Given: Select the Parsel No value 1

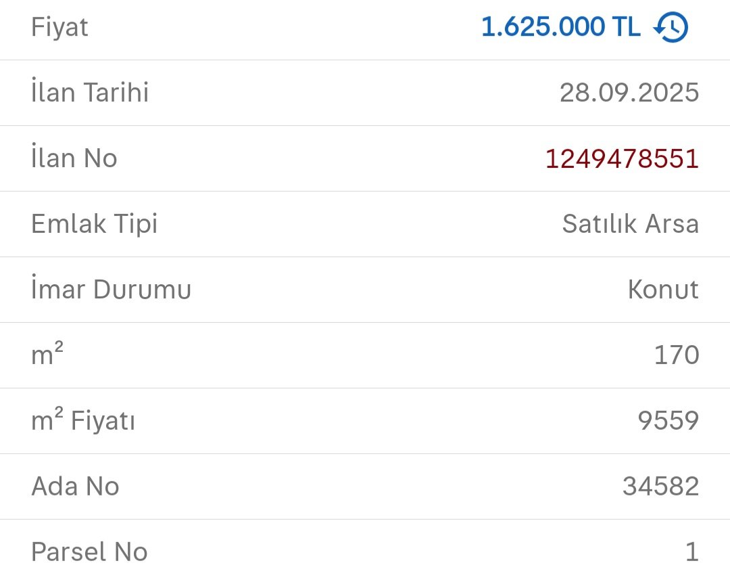Looking at the screenshot, I should click(691, 552).
